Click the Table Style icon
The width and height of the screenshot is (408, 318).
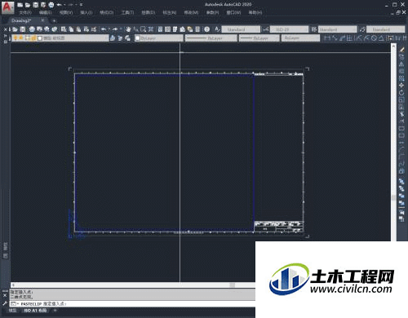coord(314,29)
